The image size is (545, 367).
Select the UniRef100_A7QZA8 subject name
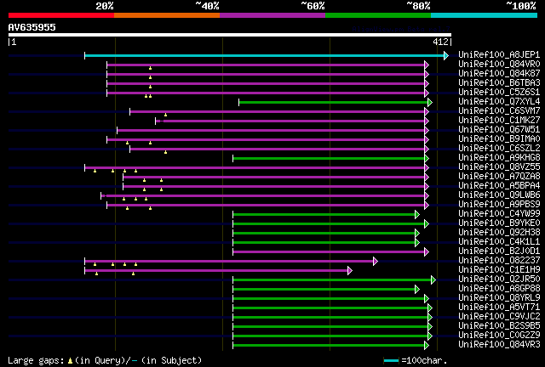499,177
